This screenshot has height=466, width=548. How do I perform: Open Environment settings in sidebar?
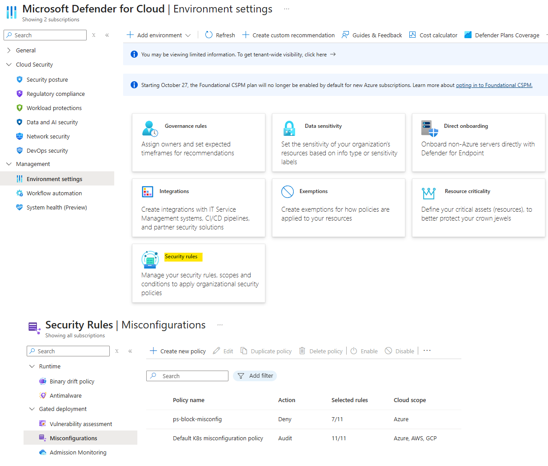tap(57, 179)
